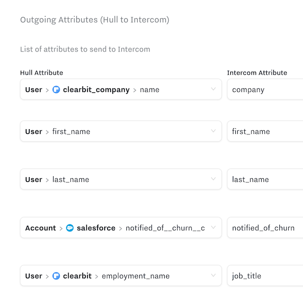Image resolution: width=303 pixels, height=303 pixels.
Task: Open the Salesforce notified_of__churn__c dropdown arrow
Action: pyautogui.click(x=213, y=228)
